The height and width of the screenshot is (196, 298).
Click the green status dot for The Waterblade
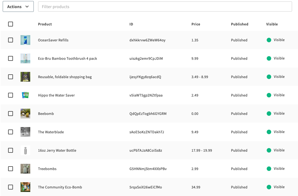coord(269,132)
